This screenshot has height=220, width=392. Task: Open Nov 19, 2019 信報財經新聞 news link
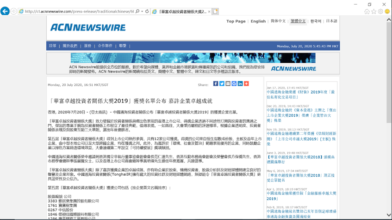pos(301,138)
